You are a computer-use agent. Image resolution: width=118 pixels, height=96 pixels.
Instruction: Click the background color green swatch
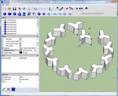[x=21, y=50]
